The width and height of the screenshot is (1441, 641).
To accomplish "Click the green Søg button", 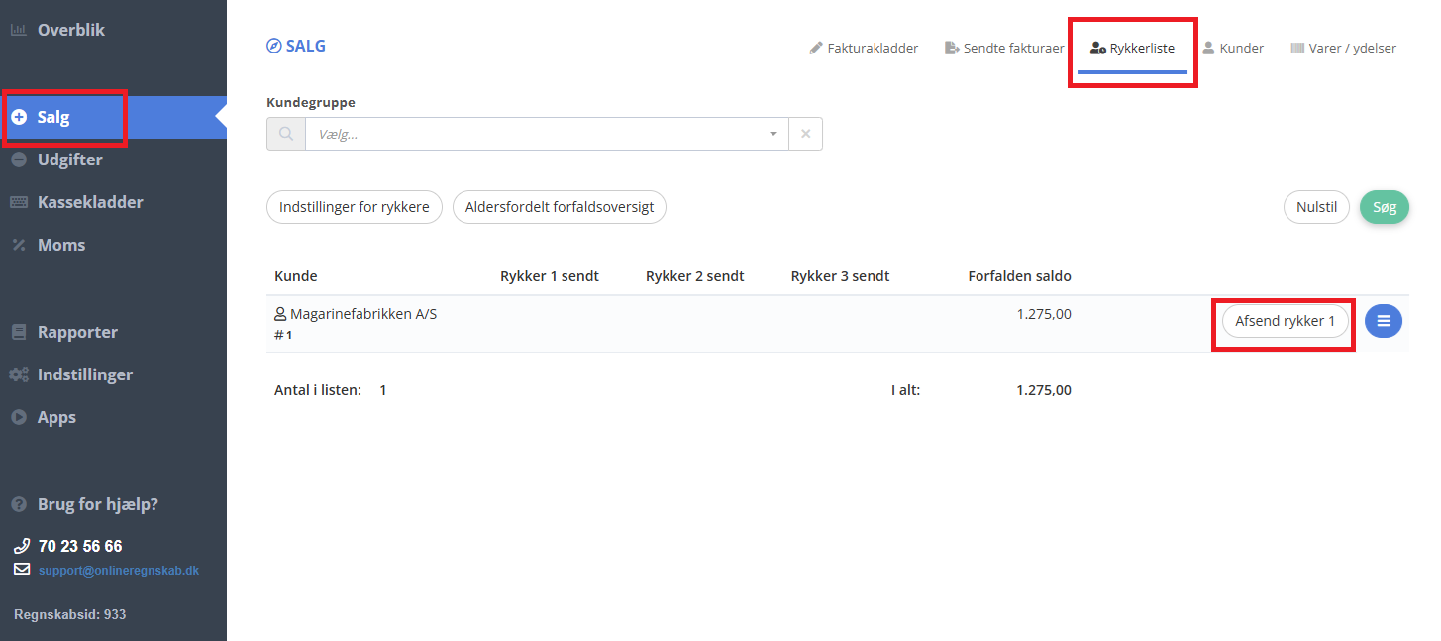I will (x=1384, y=208).
